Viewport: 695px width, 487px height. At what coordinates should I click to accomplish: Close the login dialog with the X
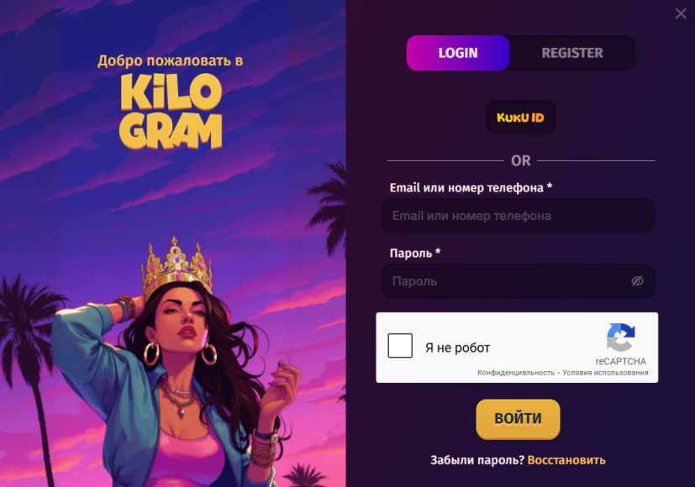(681, 13)
